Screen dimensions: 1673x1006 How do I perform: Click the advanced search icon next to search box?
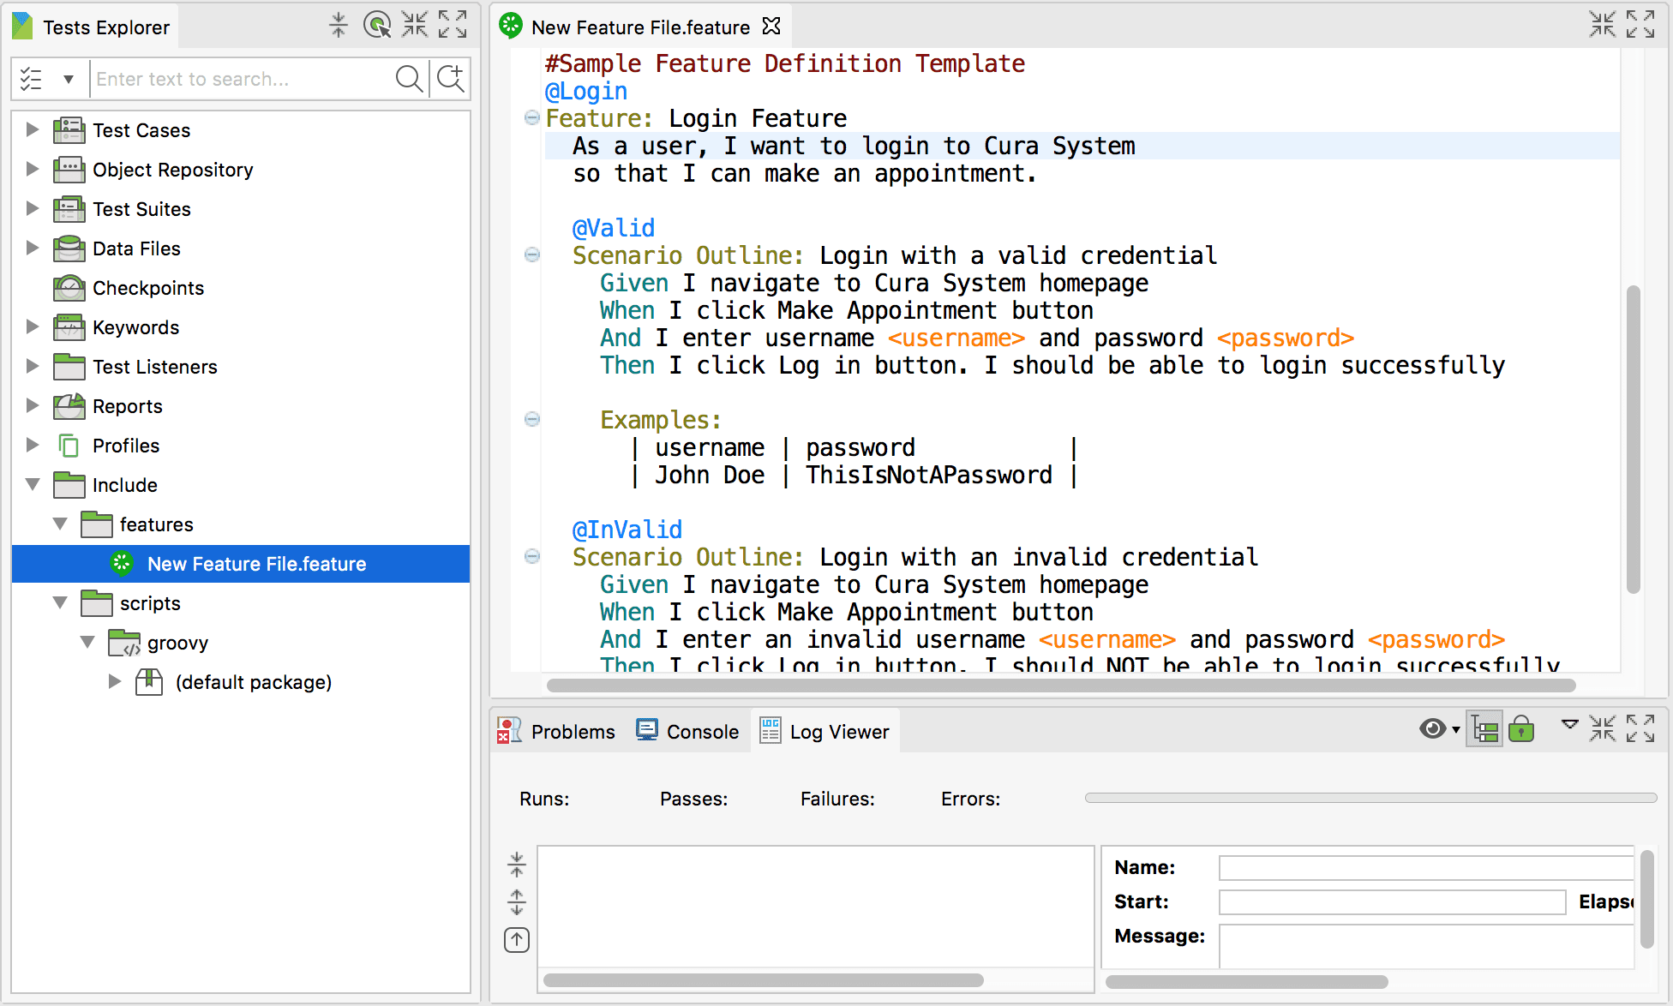coord(450,79)
